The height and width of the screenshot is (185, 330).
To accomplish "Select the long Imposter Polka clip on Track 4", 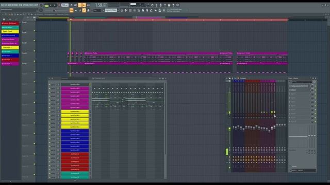I will (x=152, y=57).
